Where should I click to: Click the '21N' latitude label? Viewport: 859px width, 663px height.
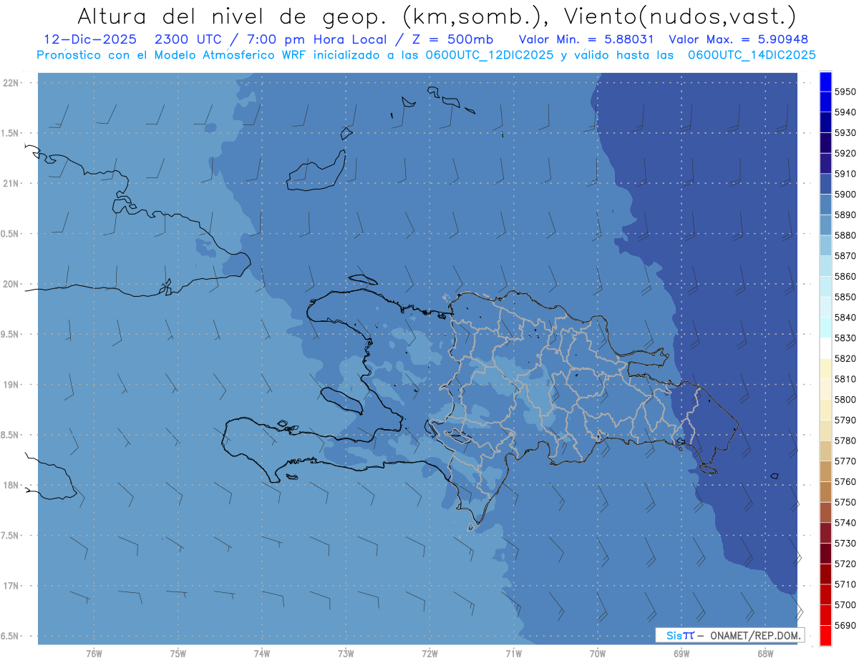(11, 184)
